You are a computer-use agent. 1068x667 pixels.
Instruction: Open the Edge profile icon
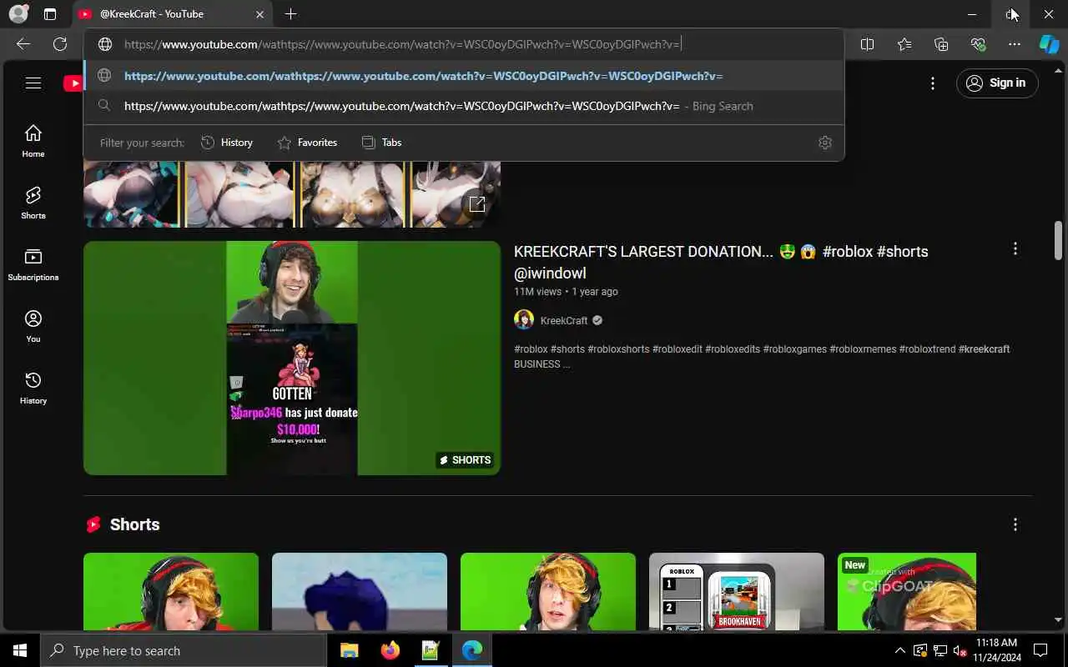pyautogui.click(x=18, y=14)
